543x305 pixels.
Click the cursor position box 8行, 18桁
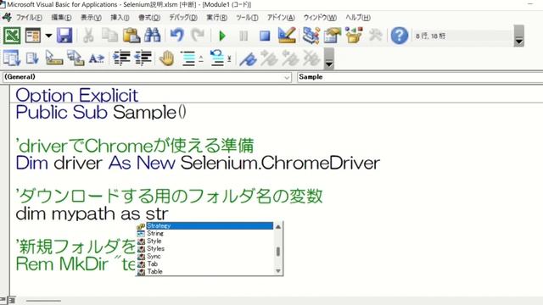[x=463, y=36]
